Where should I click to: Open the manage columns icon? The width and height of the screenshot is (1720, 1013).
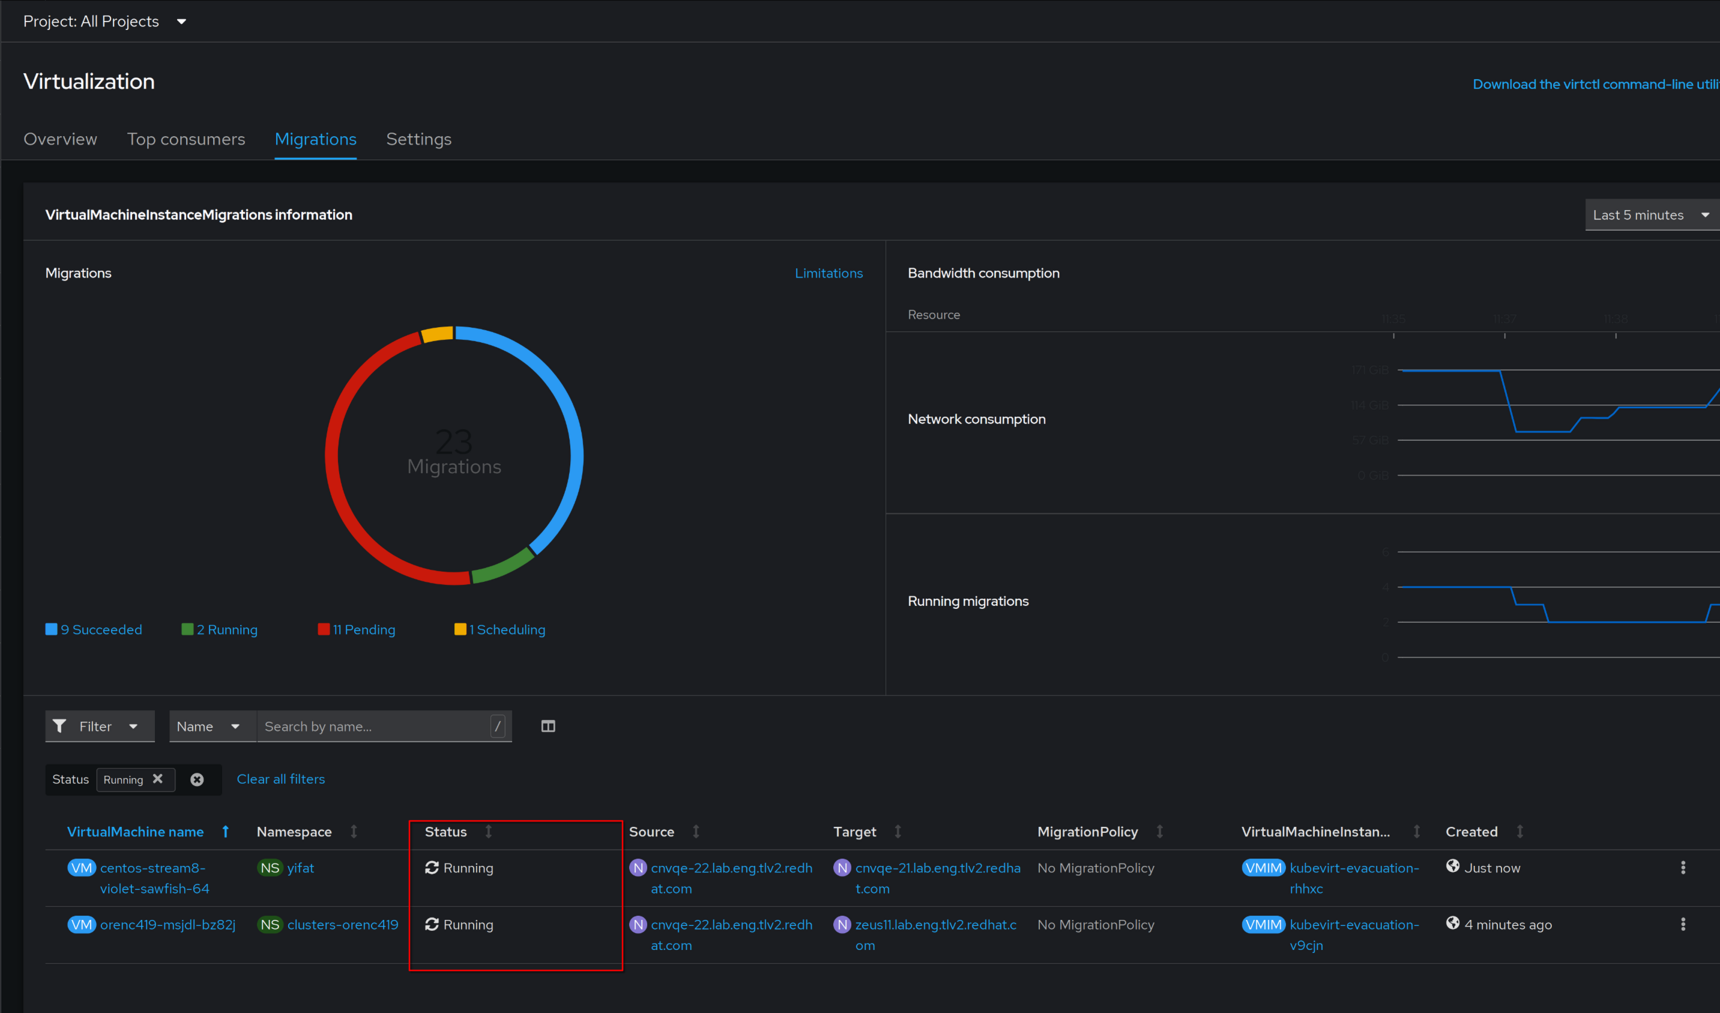pyautogui.click(x=548, y=727)
